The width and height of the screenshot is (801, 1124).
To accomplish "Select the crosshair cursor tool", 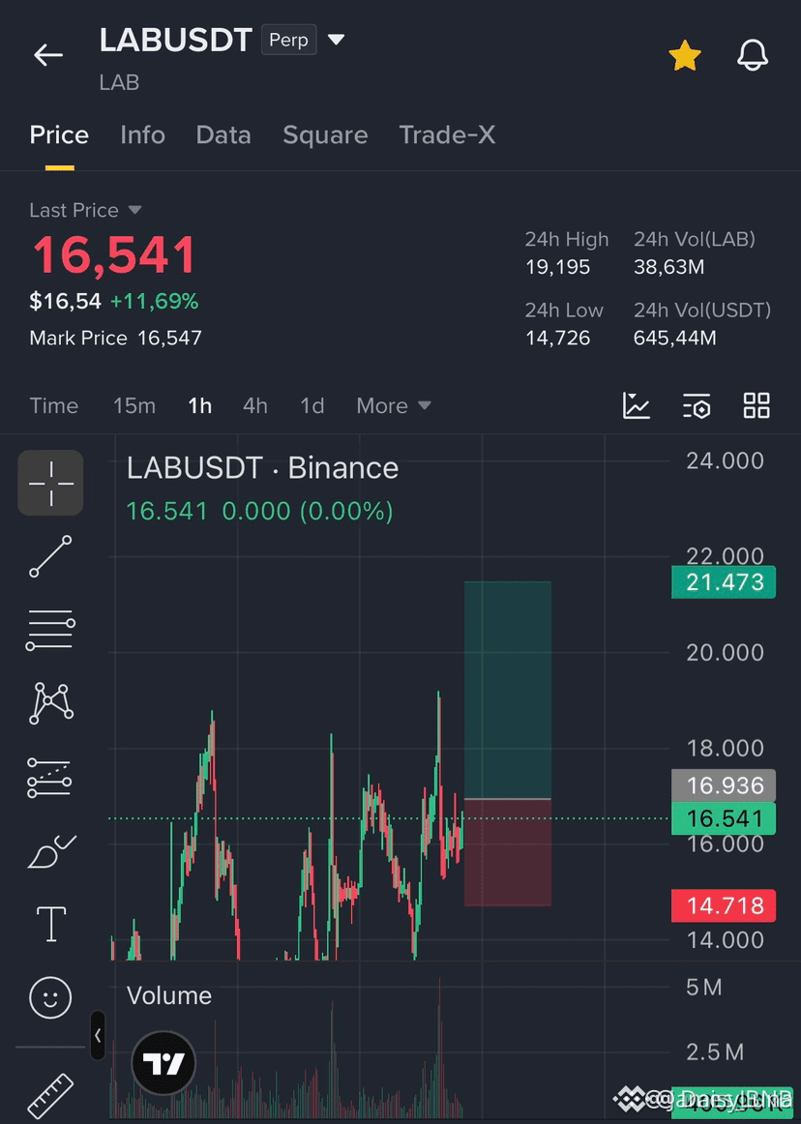I will [50, 483].
